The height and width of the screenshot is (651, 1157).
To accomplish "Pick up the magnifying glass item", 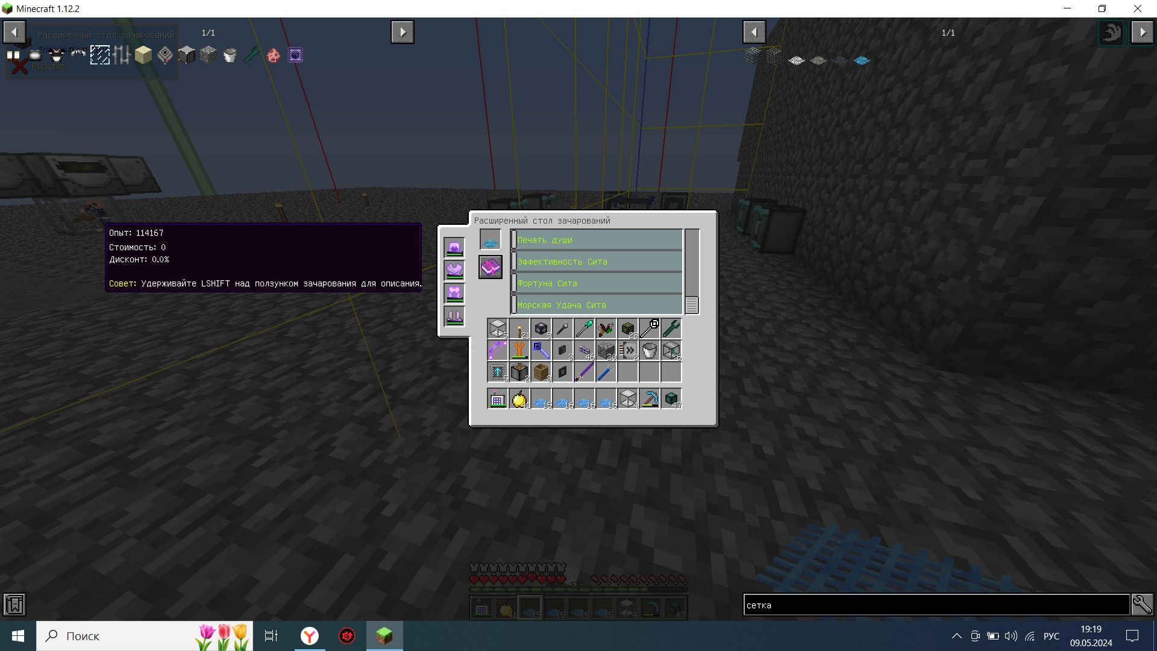I will coord(563,329).
